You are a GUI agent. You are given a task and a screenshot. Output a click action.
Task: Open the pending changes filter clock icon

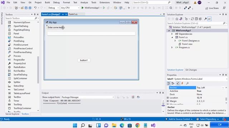click(186, 19)
